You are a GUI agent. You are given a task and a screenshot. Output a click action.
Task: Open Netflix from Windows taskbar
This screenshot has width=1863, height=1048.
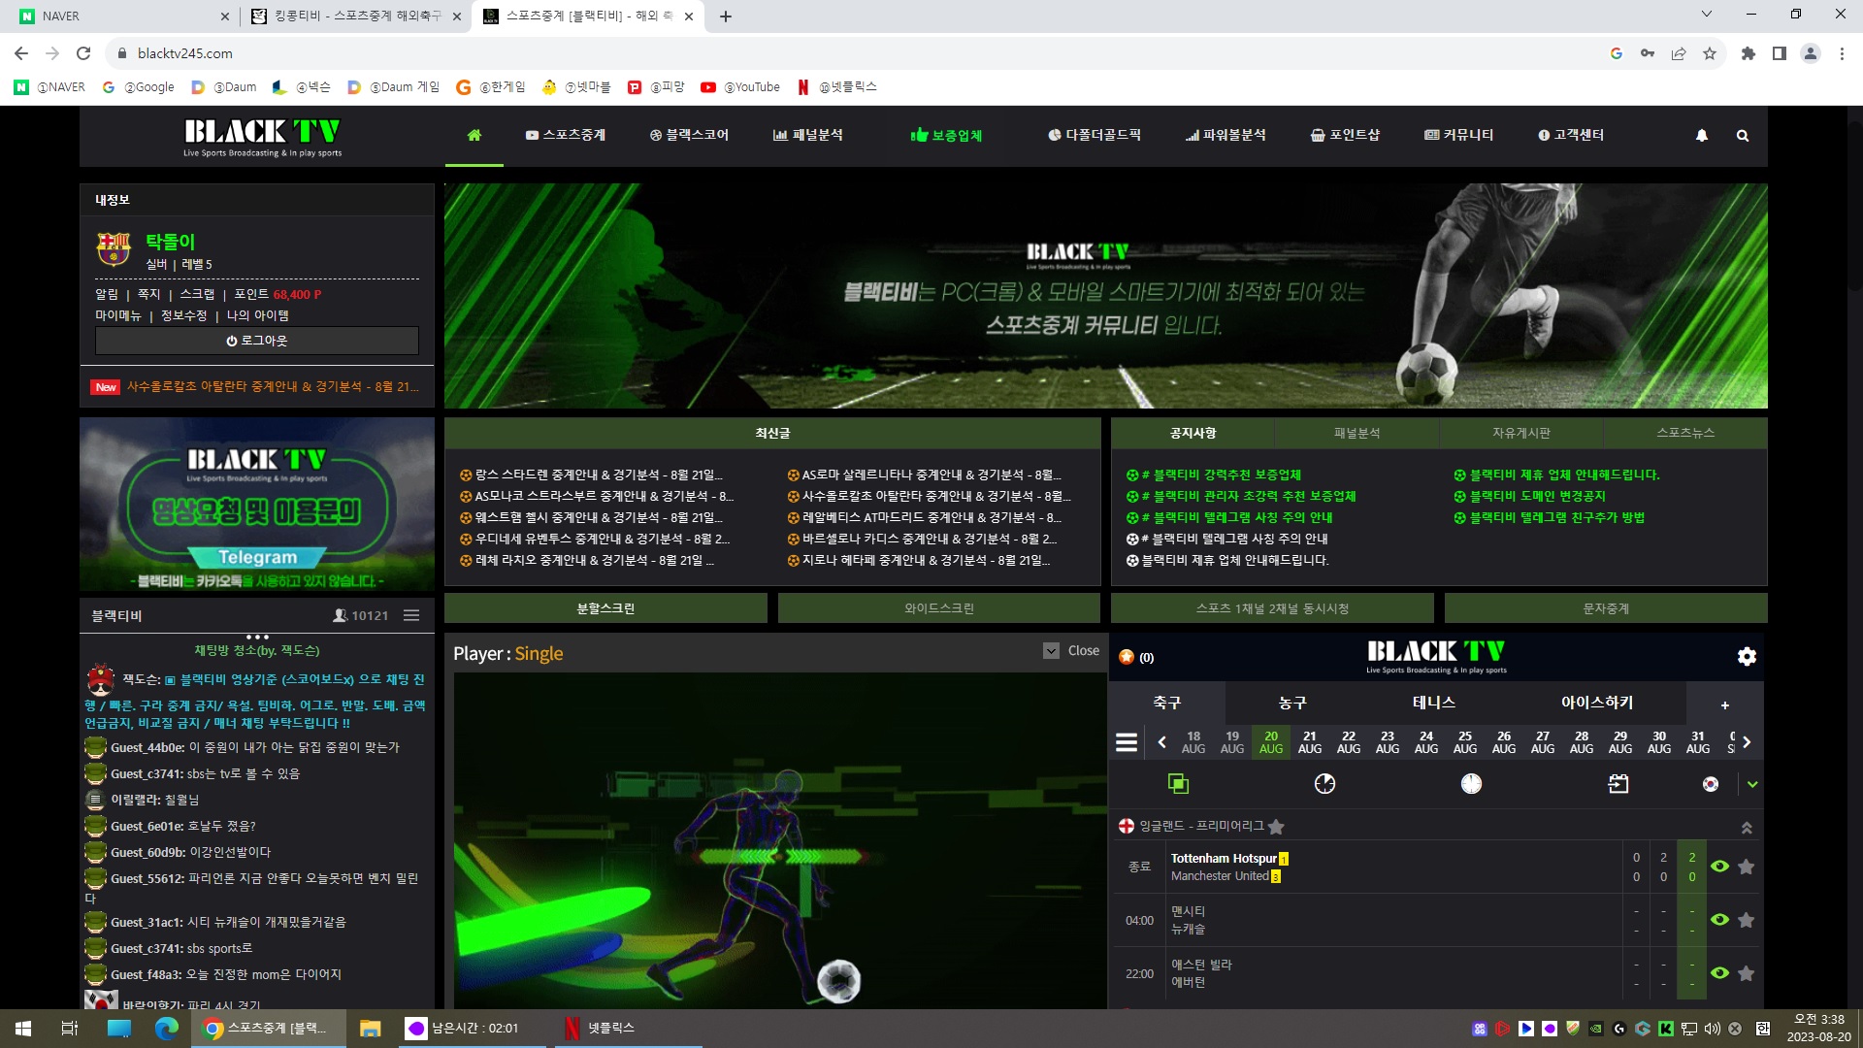601,1028
